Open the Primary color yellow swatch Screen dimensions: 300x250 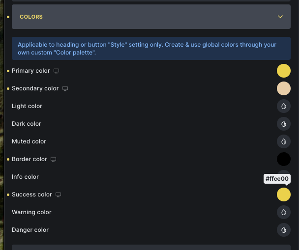[284, 71]
